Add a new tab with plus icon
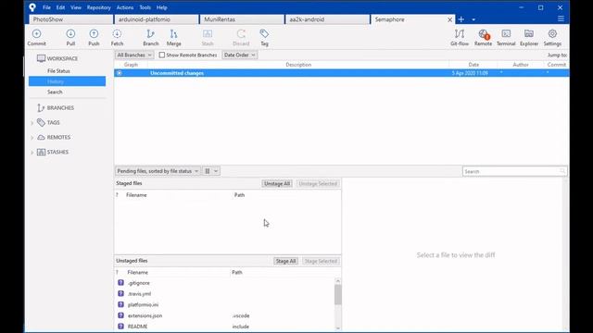Viewport: 593px width, 333px height. click(x=461, y=19)
